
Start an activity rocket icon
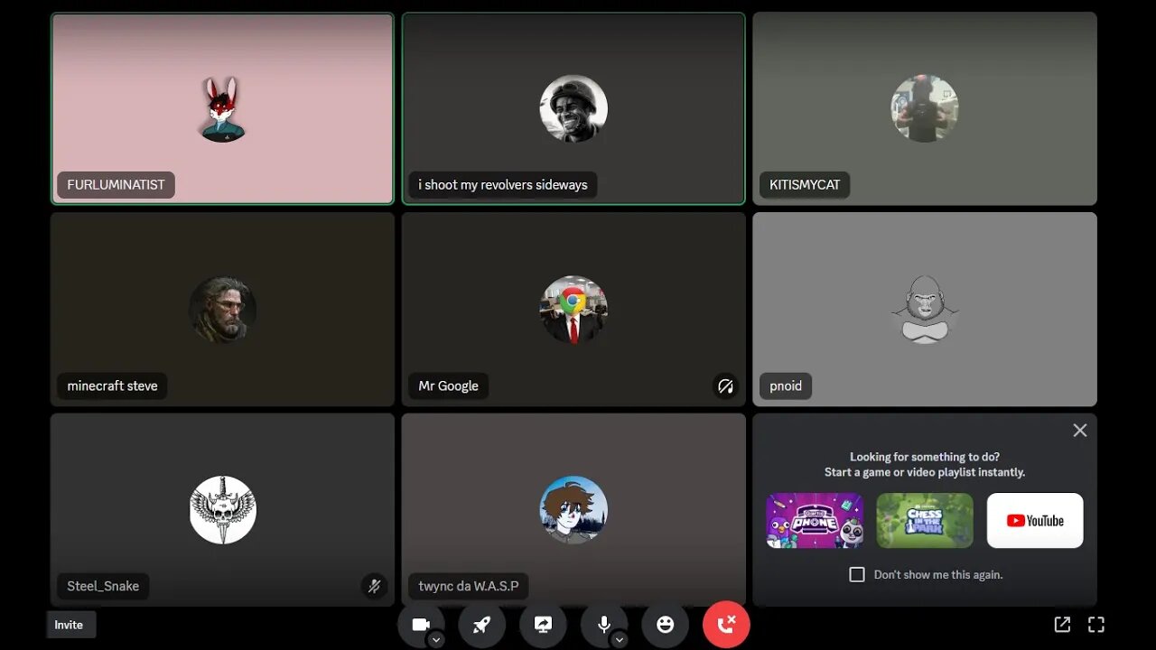tap(481, 625)
